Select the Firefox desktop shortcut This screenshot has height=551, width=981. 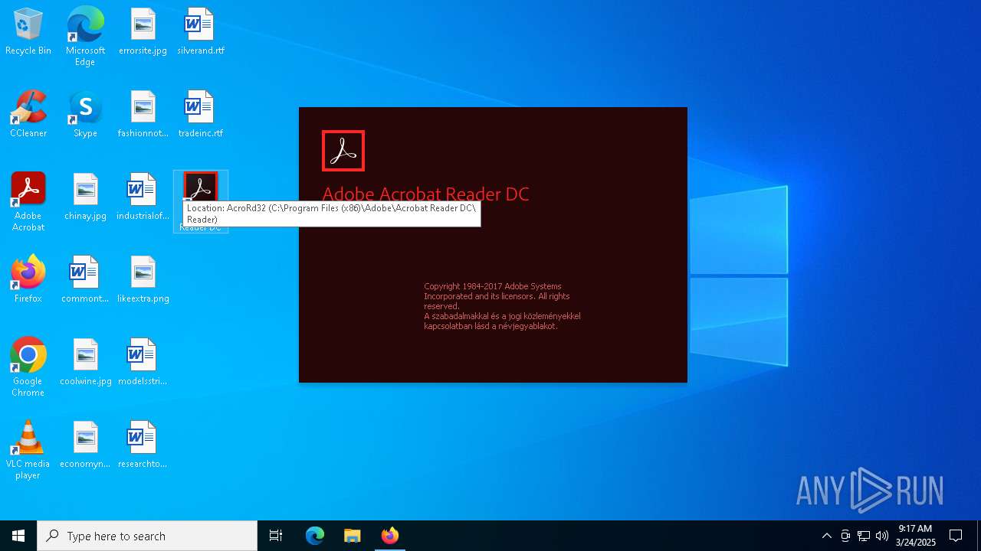(28, 280)
